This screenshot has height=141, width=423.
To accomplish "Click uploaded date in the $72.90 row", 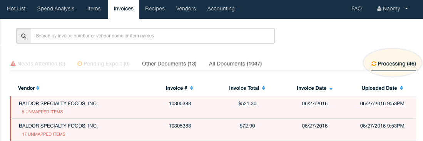I will click(x=382, y=126).
